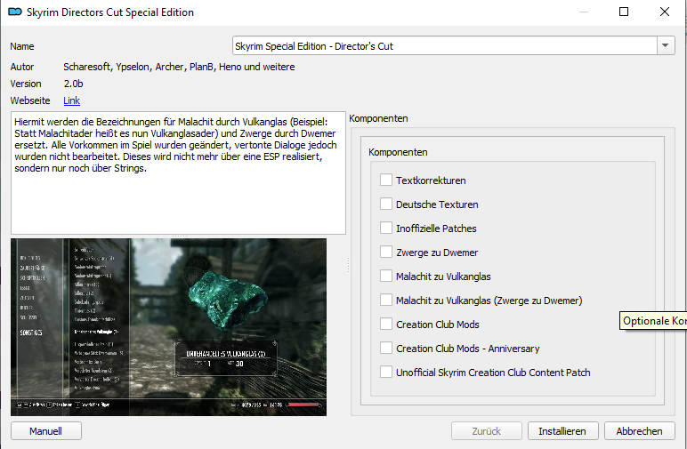The height and width of the screenshot is (449, 687).
Task: Maximize the installer window
Action: (x=624, y=12)
